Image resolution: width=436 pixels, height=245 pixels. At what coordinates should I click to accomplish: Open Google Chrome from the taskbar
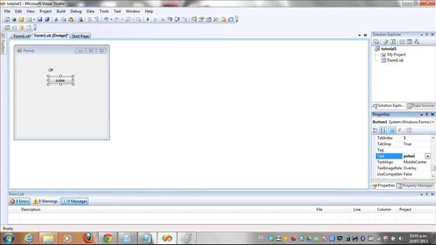pyautogui.click(x=108, y=238)
